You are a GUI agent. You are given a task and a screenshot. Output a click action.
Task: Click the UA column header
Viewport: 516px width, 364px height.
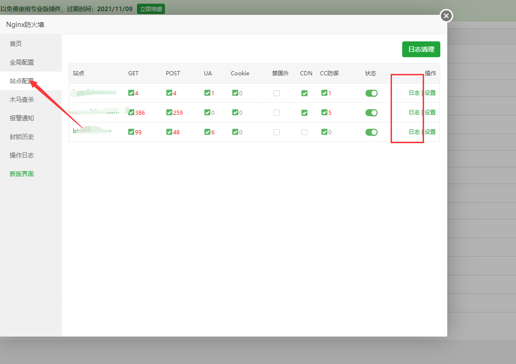pyautogui.click(x=208, y=73)
